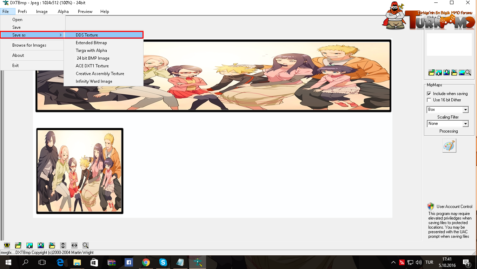The width and height of the screenshot is (477, 269).
Task: Click the white alpha channel preview box
Action: coord(449,44)
